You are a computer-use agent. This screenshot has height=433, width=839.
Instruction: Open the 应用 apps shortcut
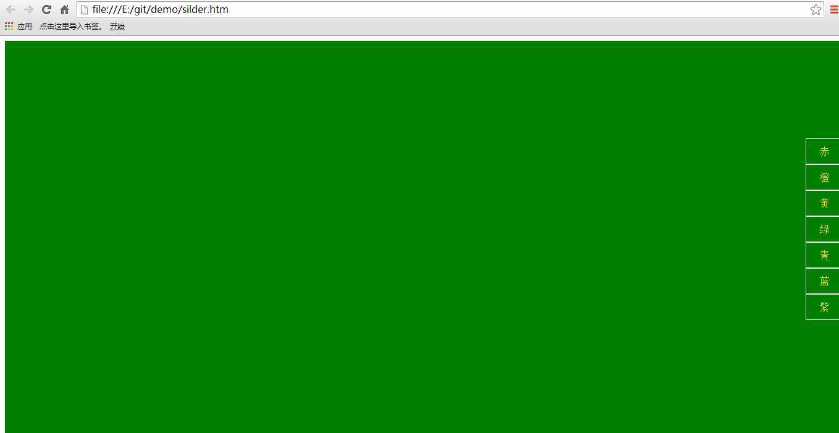[x=19, y=27]
